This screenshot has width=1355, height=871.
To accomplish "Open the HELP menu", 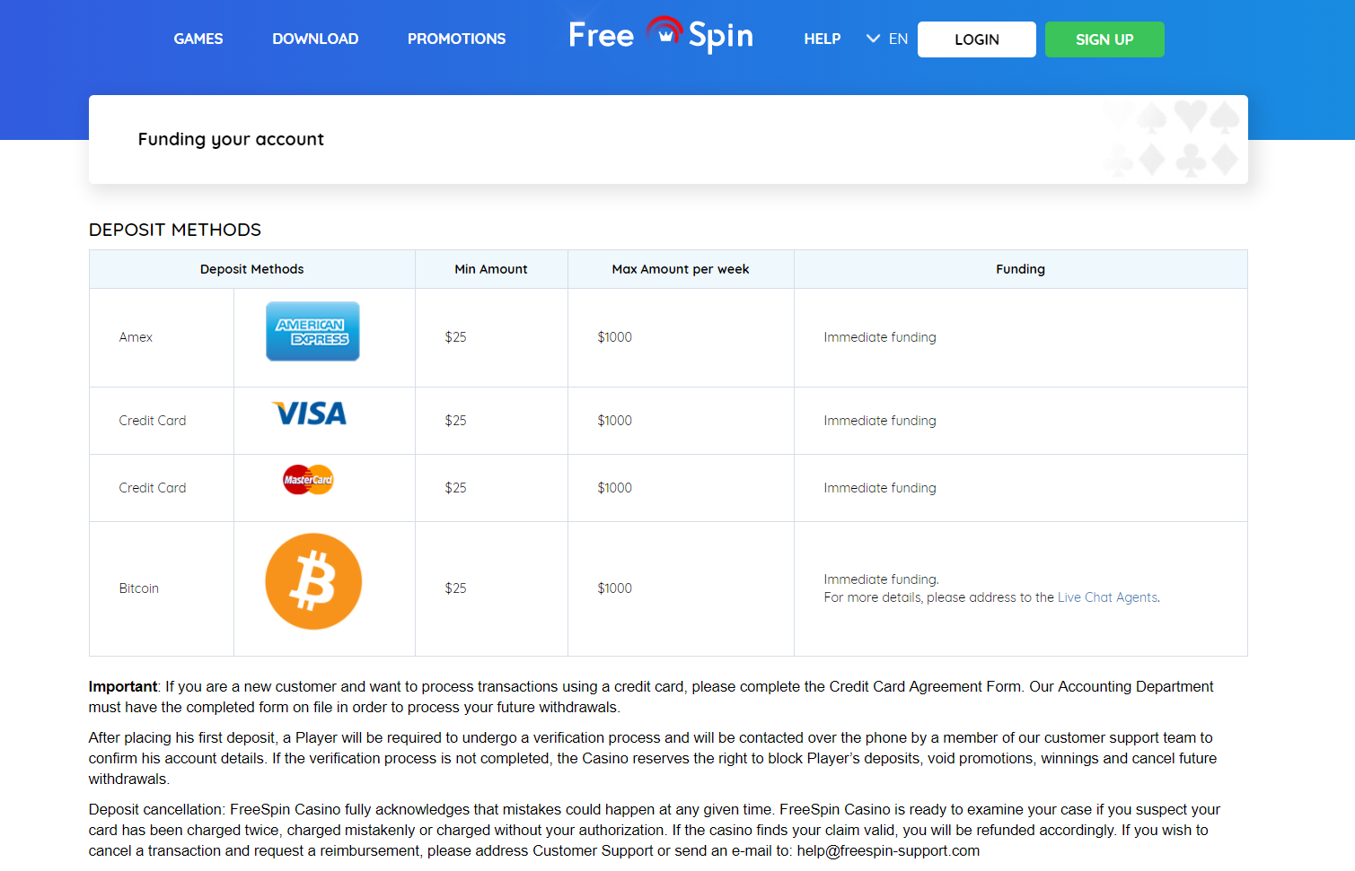I will [823, 39].
